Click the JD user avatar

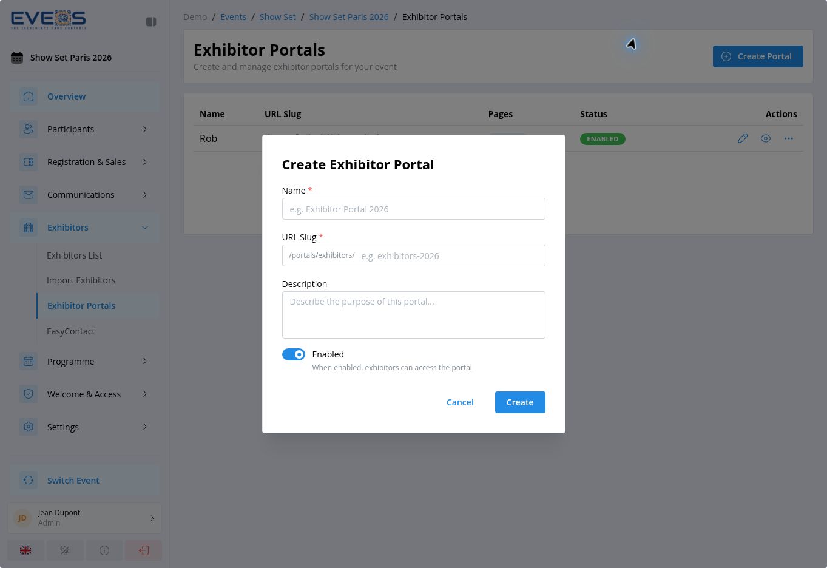(x=22, y=518)
